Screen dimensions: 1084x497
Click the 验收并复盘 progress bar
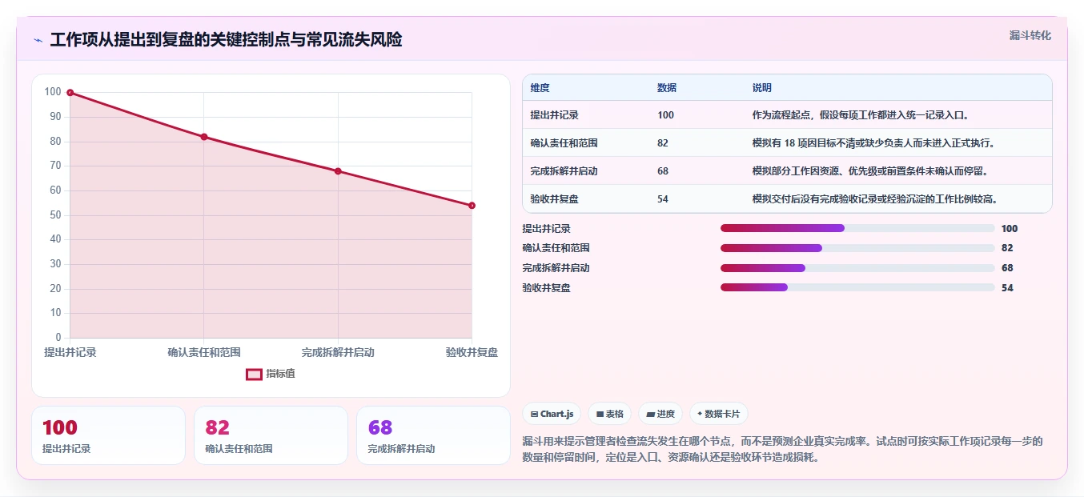[857, 287]
